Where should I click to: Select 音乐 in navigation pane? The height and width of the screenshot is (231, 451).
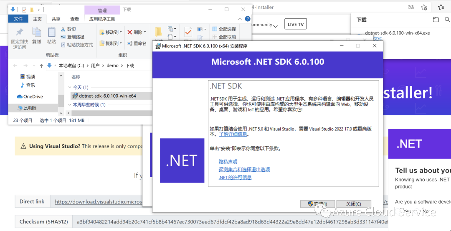point(28,85)
